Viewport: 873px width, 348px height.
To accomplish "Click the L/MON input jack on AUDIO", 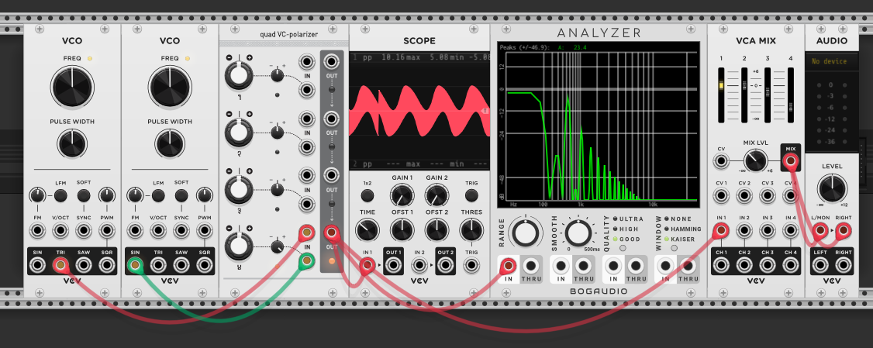I will click(x=820, y=230).
